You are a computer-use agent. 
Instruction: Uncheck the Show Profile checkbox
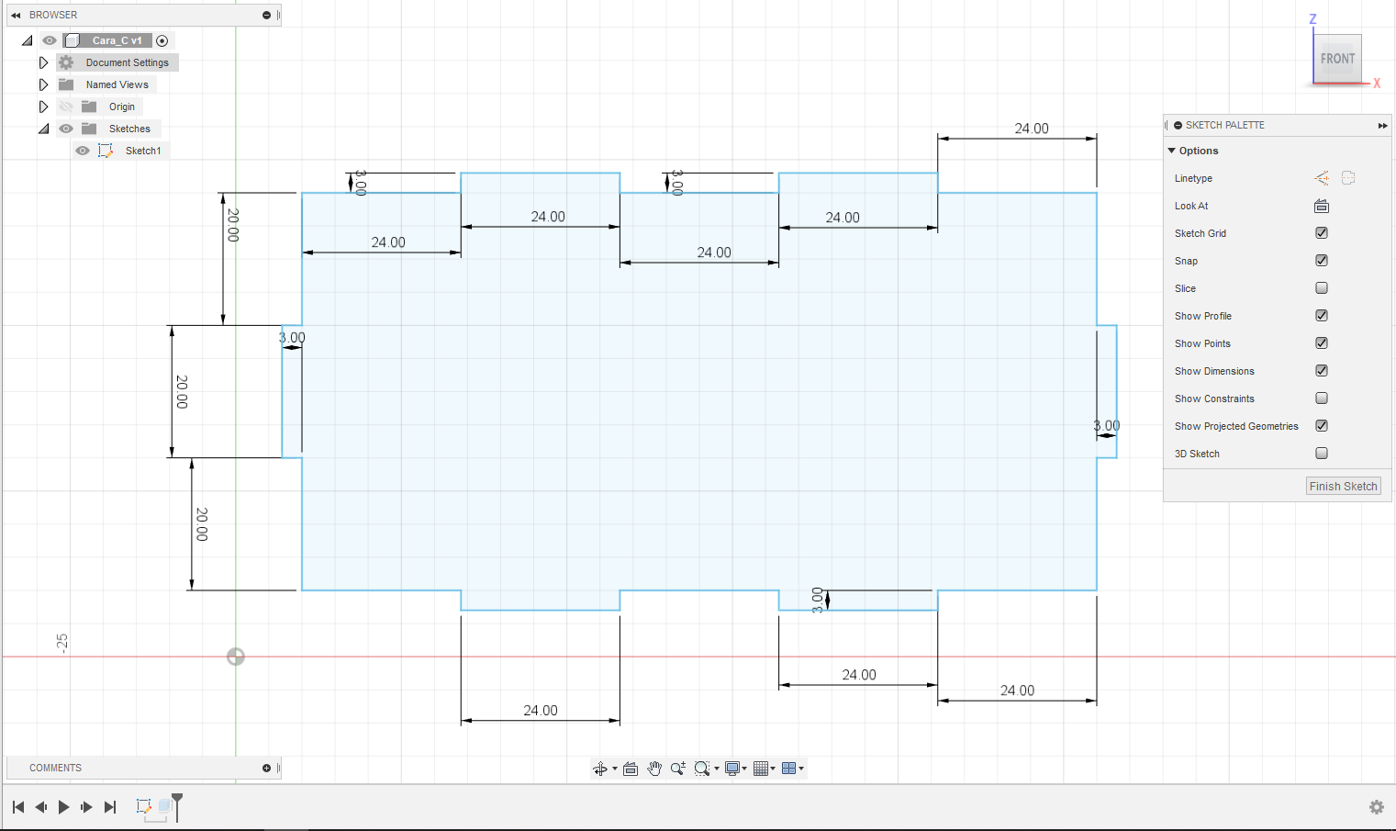[x=1322, y=316]
